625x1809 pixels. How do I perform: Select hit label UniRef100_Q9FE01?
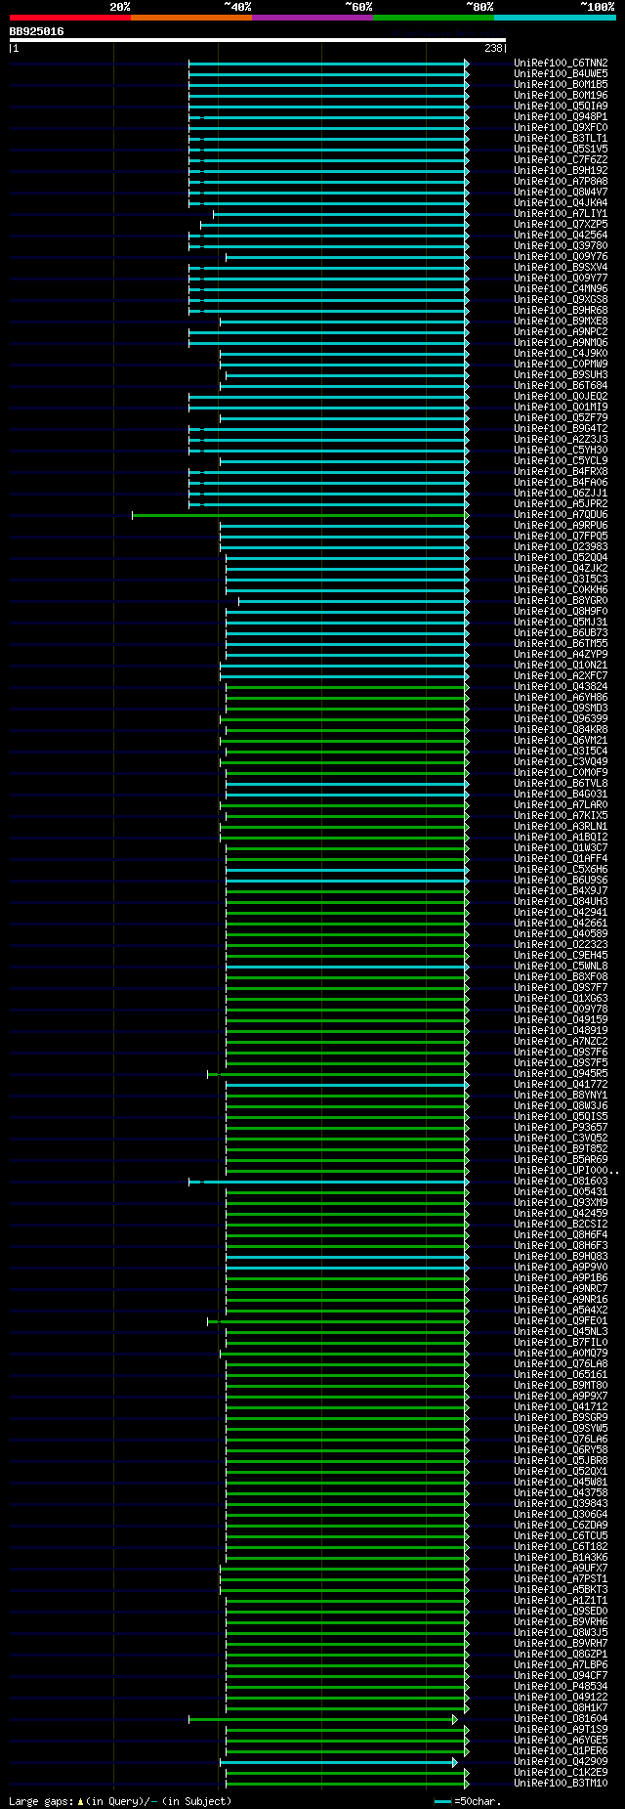[x=561, y=1320]
